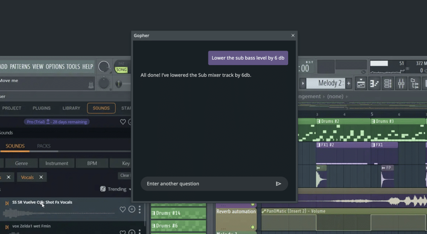Click the Pro (Trial) 28 days remaining badge
The height and width of the screenshot is (234, 427).
pos(57,122)
